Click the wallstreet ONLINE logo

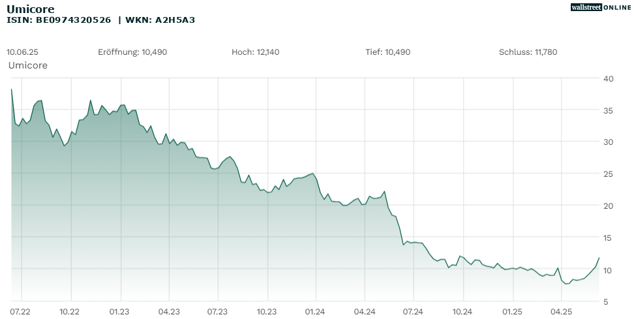tap(601, 7)
